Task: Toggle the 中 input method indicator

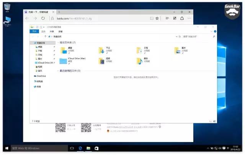Action: (228, 148)
